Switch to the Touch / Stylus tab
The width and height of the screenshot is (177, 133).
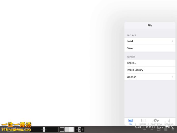click(x=156, y=121)
